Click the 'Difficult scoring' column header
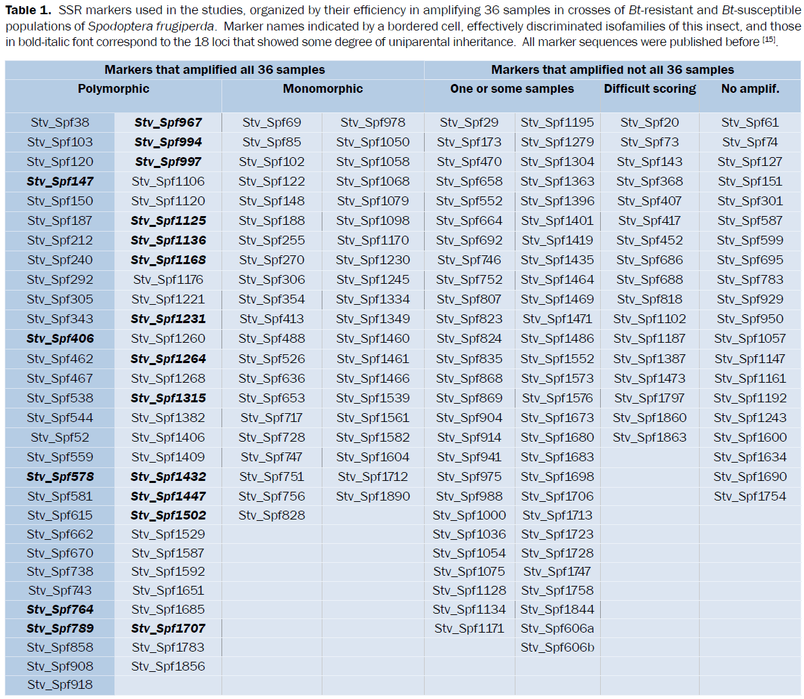The image size is (804, 699). coord(650,89)
